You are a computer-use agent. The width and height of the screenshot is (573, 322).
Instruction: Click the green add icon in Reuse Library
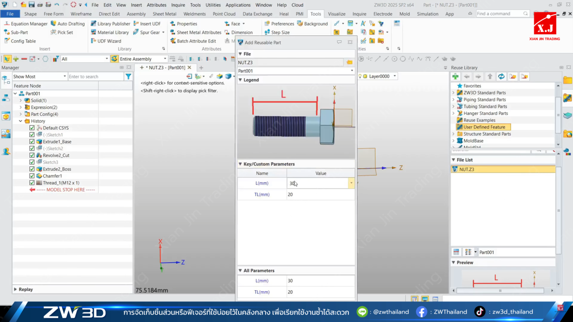pyautogui.click(x=455, y=76)
